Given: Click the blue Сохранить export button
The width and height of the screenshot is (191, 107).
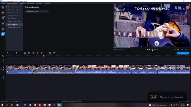Looking at the screenshot, I should point(183,53).
